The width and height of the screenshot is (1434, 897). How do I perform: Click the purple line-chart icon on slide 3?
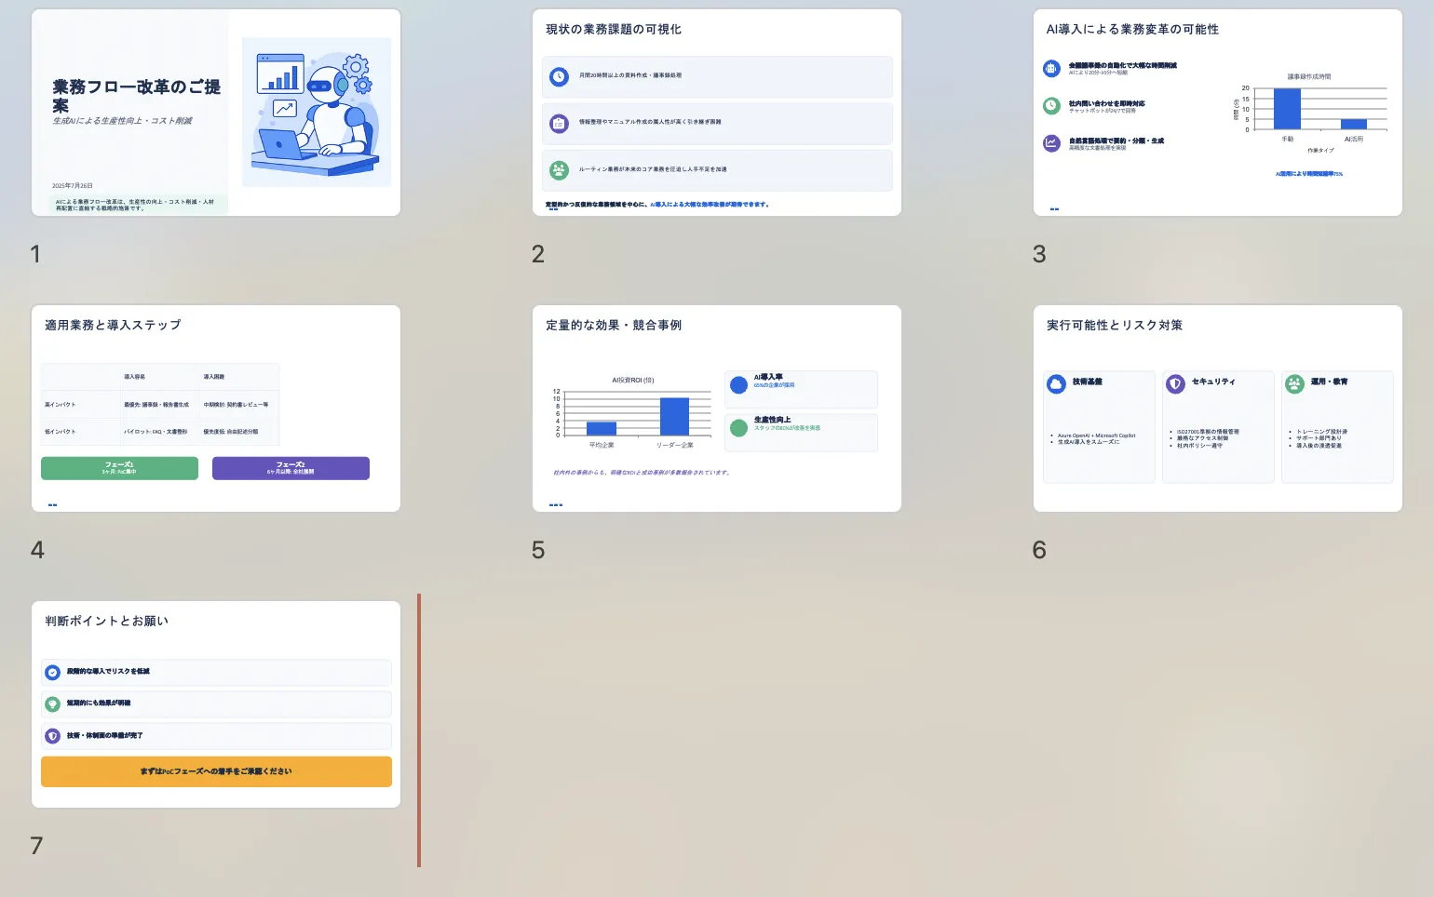coord(1051,143)
